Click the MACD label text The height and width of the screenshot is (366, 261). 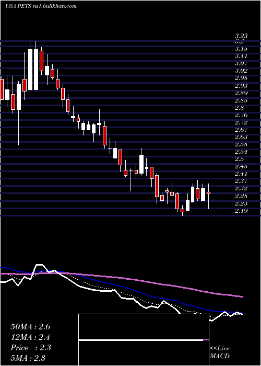(219, 356)
